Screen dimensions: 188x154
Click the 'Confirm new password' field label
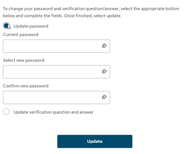tap(25, 86)
